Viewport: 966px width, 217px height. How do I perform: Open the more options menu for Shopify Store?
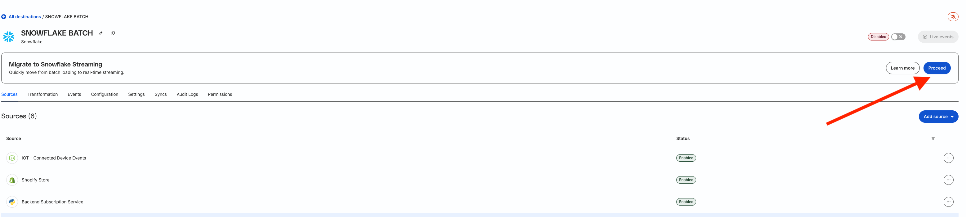coord(948,180)
